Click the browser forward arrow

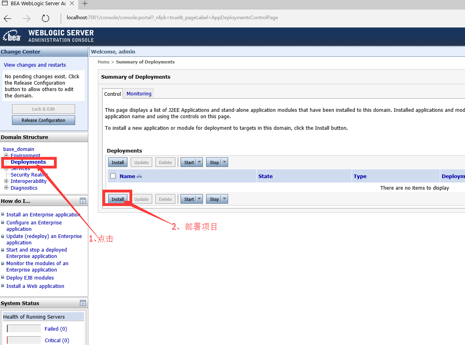point(26,18)
